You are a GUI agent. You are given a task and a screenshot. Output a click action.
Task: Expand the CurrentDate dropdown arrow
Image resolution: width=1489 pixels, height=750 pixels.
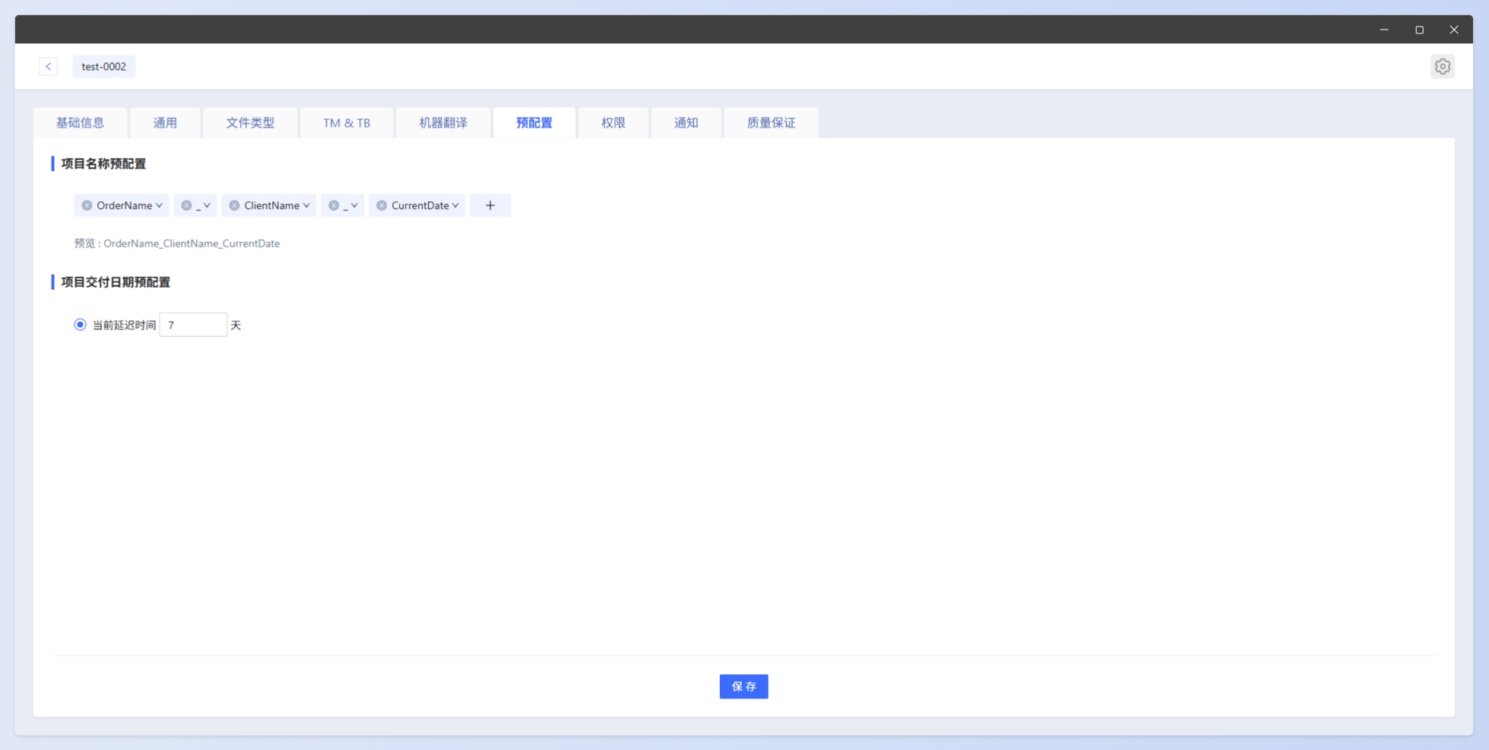coord(455,205)
